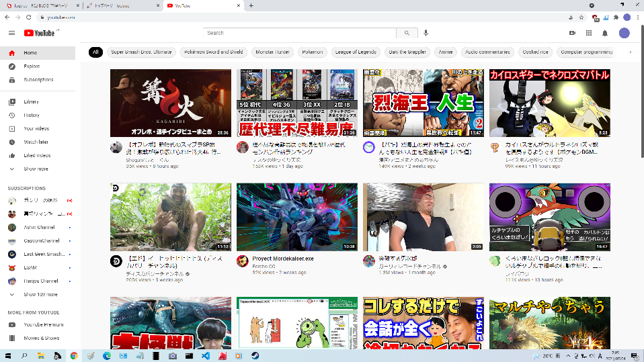The width and height of the screenshot is (644, 362).
Task: Open Steam from taskbar
Action: [255, 356]
